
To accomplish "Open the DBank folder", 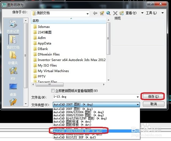I will (40, 49).
